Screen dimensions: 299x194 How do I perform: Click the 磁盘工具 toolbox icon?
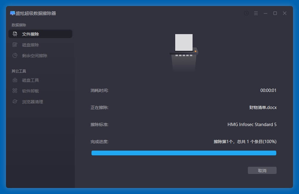[x=15, y=80]
